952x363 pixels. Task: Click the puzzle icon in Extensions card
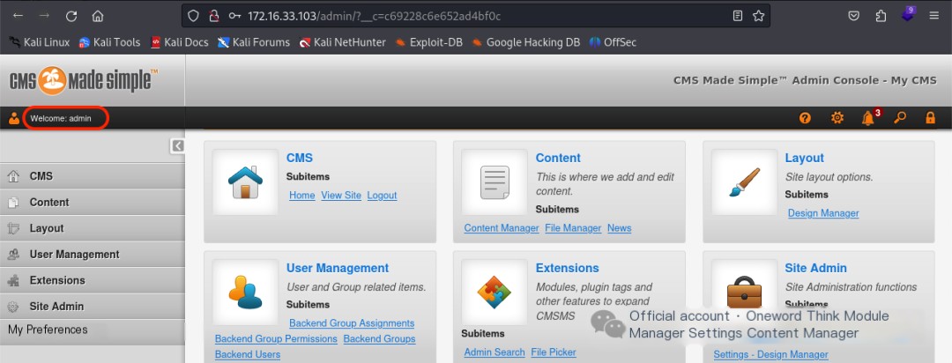pos(495,292)
